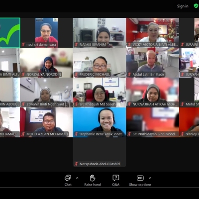The image size is (199, 199).
Task: Click muted mic icon of Stephanie Irene Anak Jonet
Action: click(x=76, y=134)
